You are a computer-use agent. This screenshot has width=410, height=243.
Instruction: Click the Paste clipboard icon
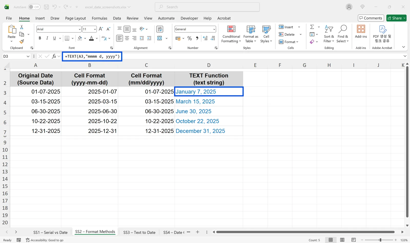pos(12,29)
